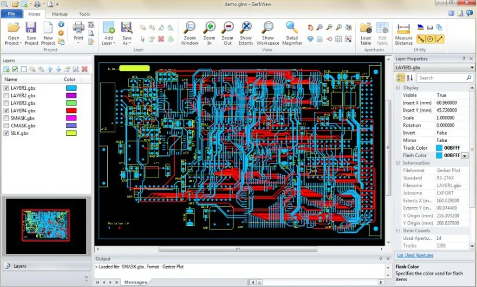Click the List Used Apertures link
The height and width of the screenshot is (287, 477).
coord(415,255)
